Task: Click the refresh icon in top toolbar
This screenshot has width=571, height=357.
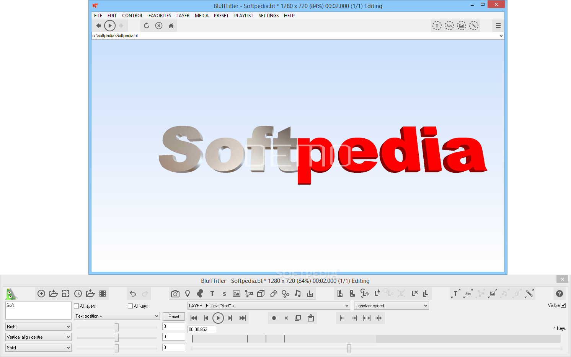Action: pos(147,26)
